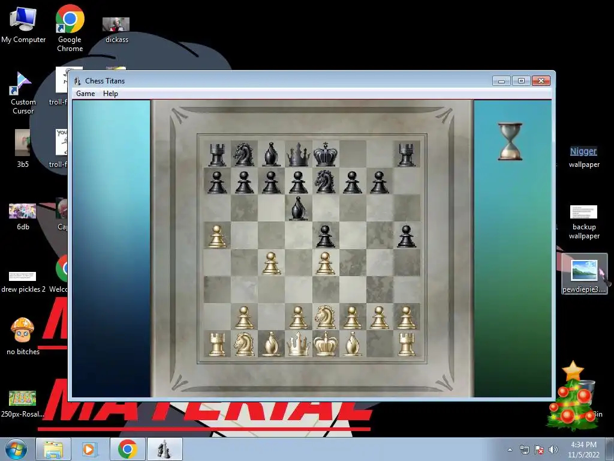Image resolution: width=614 pixels, height=461 pixels.
Task: Click the Christmas tree desktop gadget
Action: pyautogui.click(x=571, y=396)
